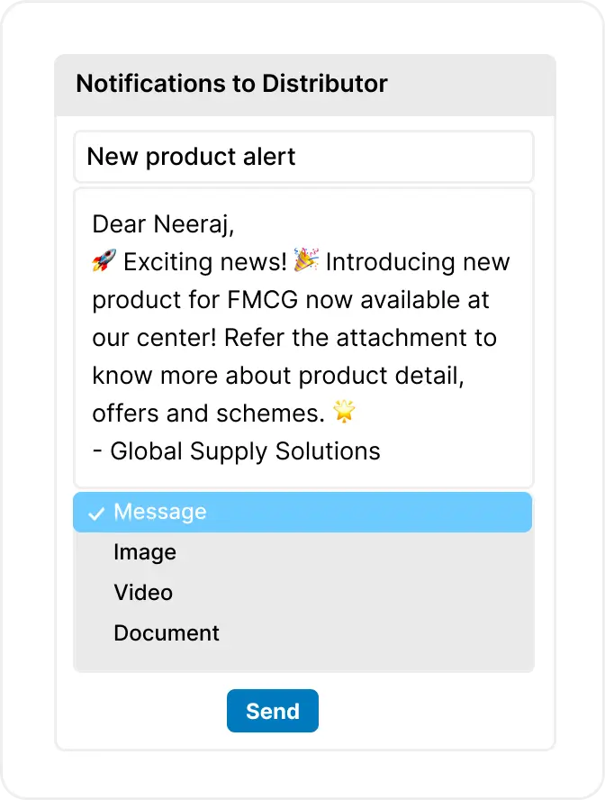Choose Video from the attachment type list

(x=143, y=593)
